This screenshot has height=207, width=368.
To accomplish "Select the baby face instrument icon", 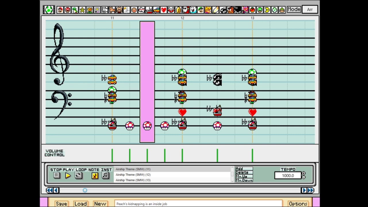I will coord(134,10).
